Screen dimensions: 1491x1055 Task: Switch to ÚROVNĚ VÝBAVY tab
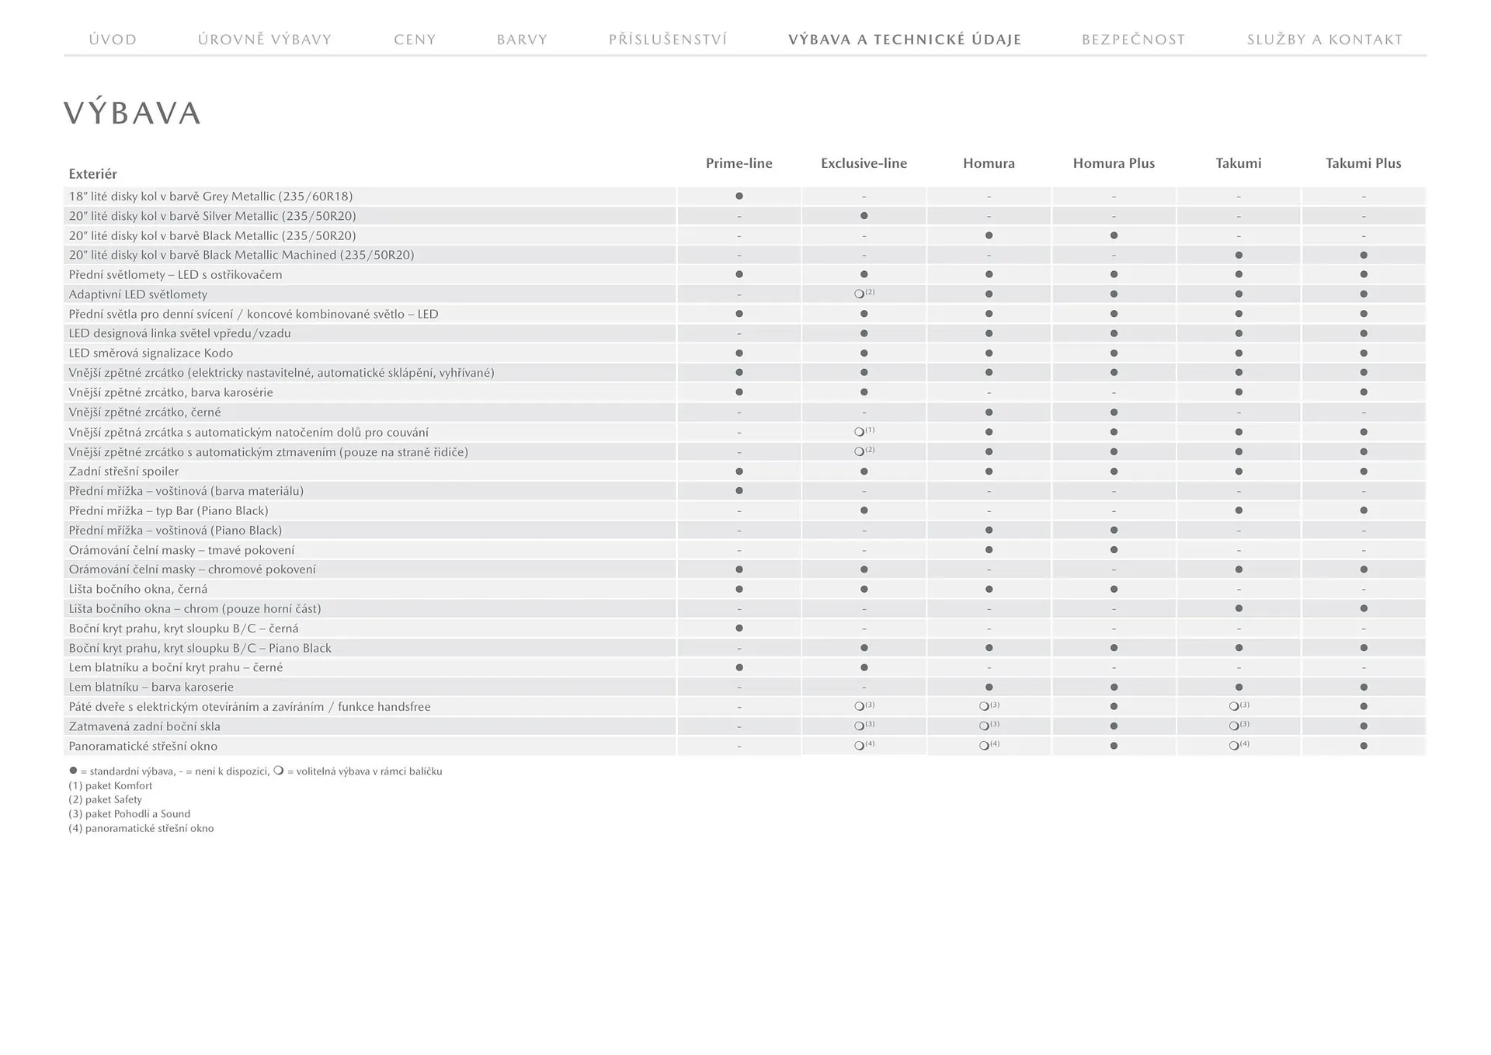pyautogui.click(x=265, y=40)
